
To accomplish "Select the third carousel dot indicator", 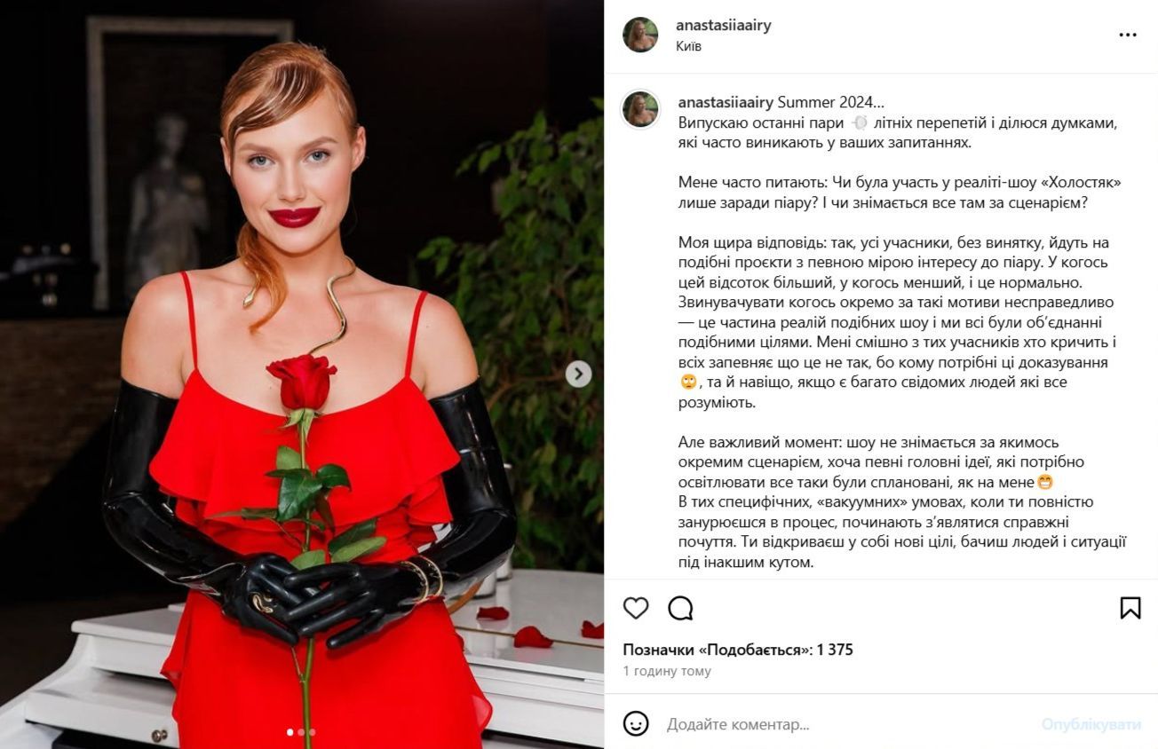I will 312,733.
